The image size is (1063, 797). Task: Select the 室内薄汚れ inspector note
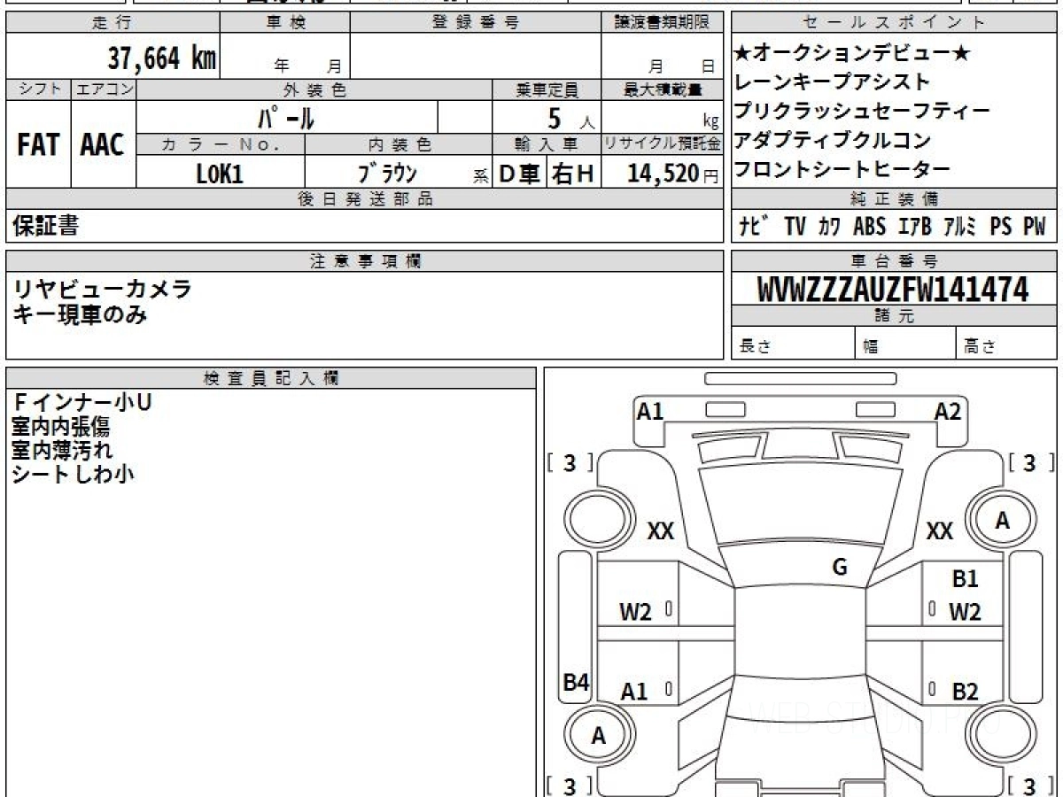coord(62,450)
